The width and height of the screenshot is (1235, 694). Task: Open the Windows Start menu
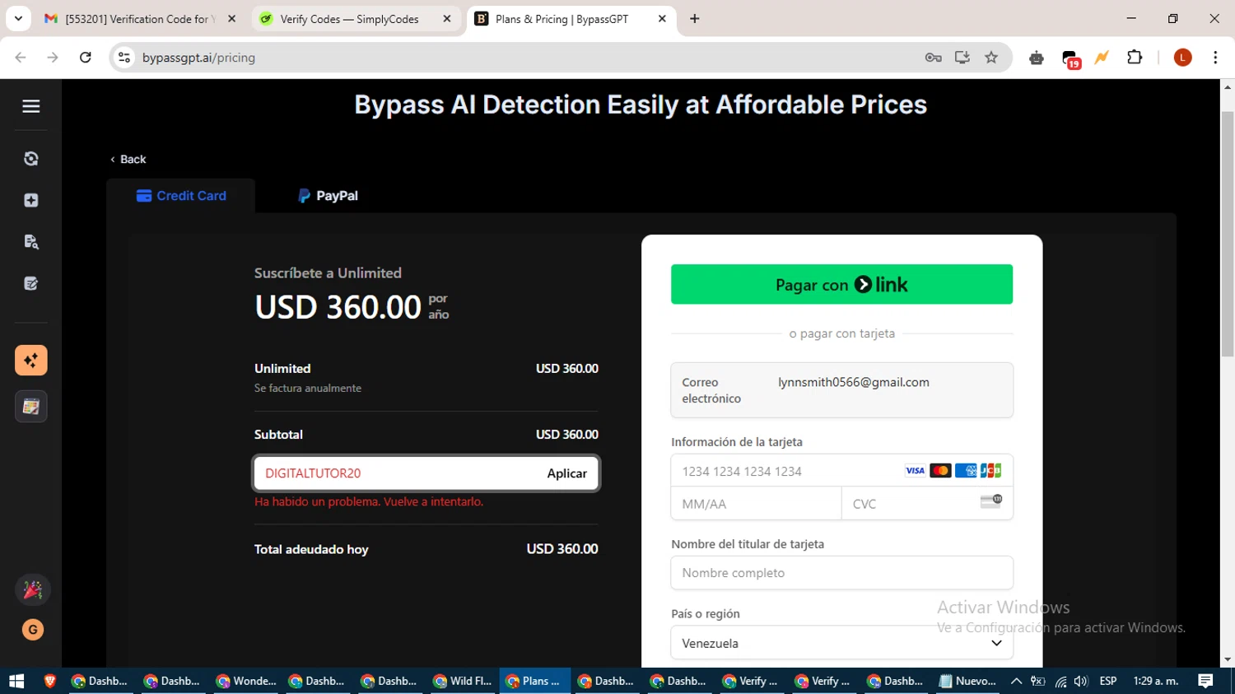(x=16, y=681)
